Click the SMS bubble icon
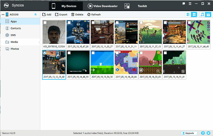The width and height of the screenshot is (213, 136). click(x=7, y=35)
